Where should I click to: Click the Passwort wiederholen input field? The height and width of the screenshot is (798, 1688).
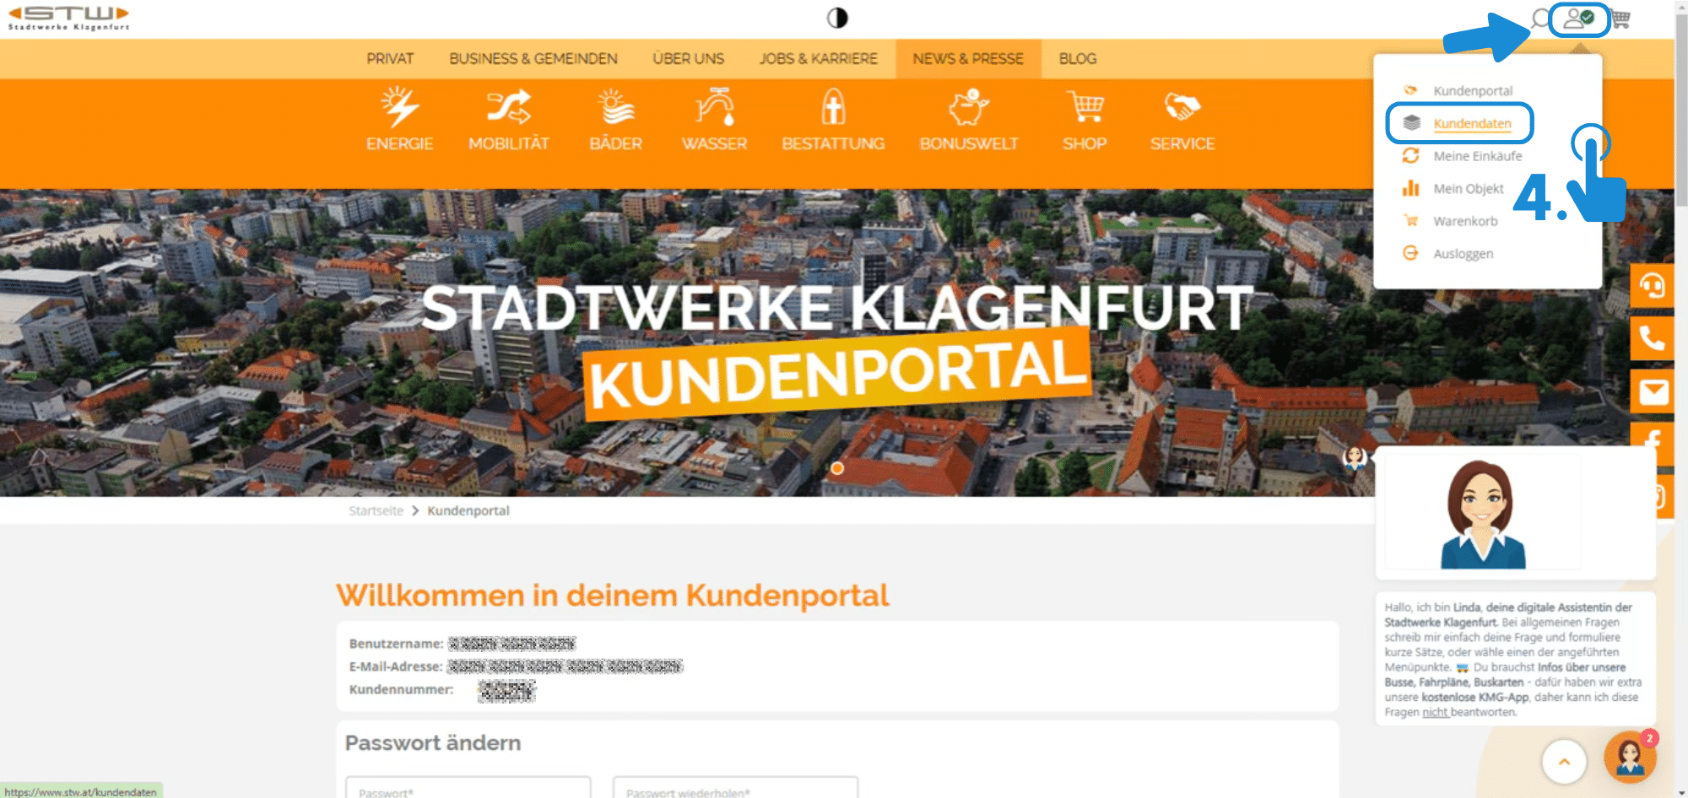[735, 788]
